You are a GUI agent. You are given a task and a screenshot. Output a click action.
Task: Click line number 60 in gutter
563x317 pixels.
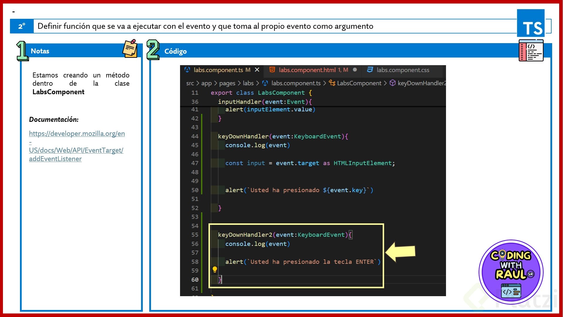coord(195,280)
